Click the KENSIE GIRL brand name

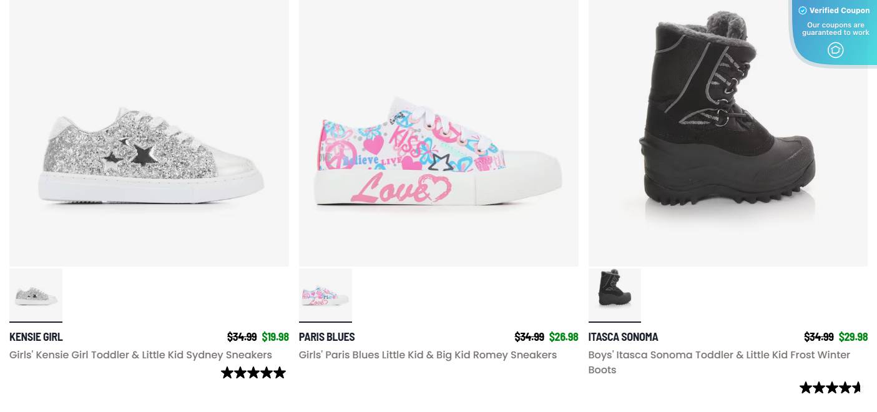click(36, 336)
